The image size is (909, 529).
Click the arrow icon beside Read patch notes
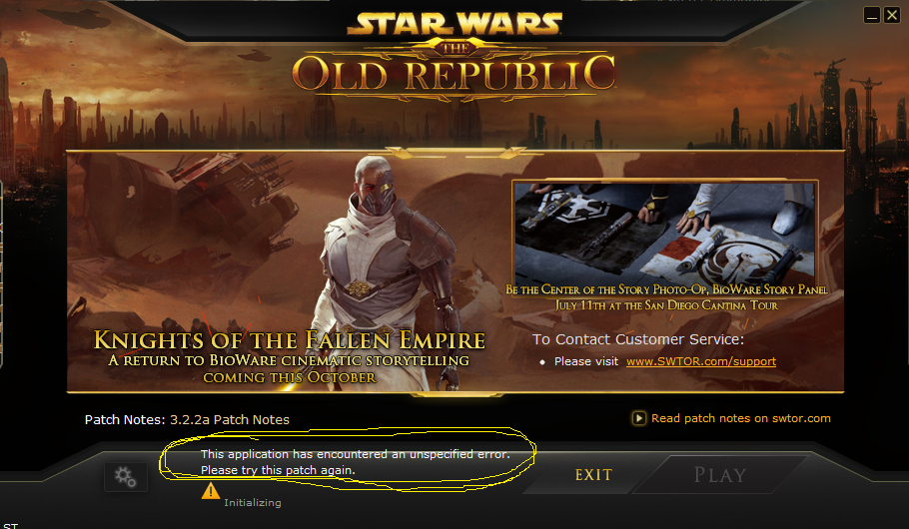click(x=638, y=418)
